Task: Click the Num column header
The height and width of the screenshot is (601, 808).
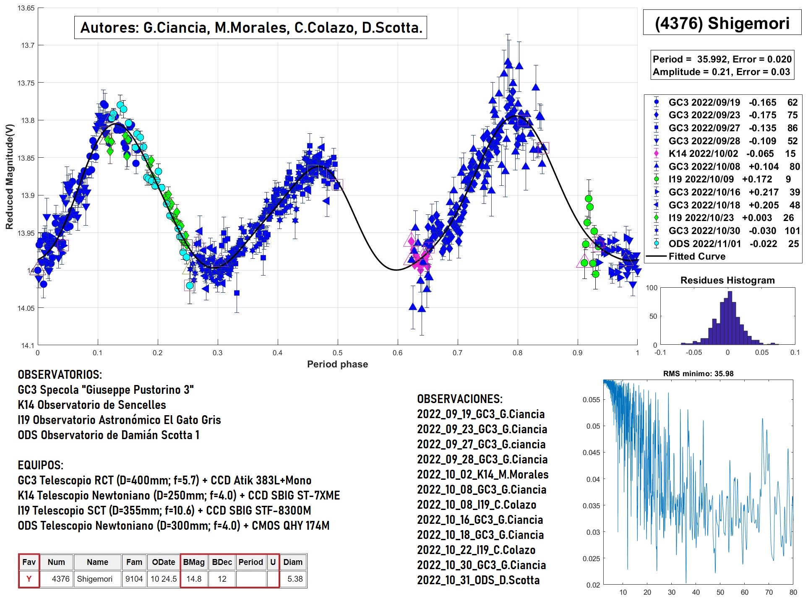Action: [x=56, y=562]
